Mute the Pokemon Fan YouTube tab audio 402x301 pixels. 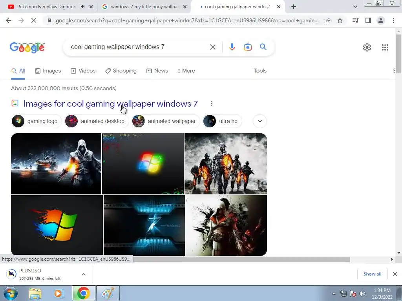[82, 7]
